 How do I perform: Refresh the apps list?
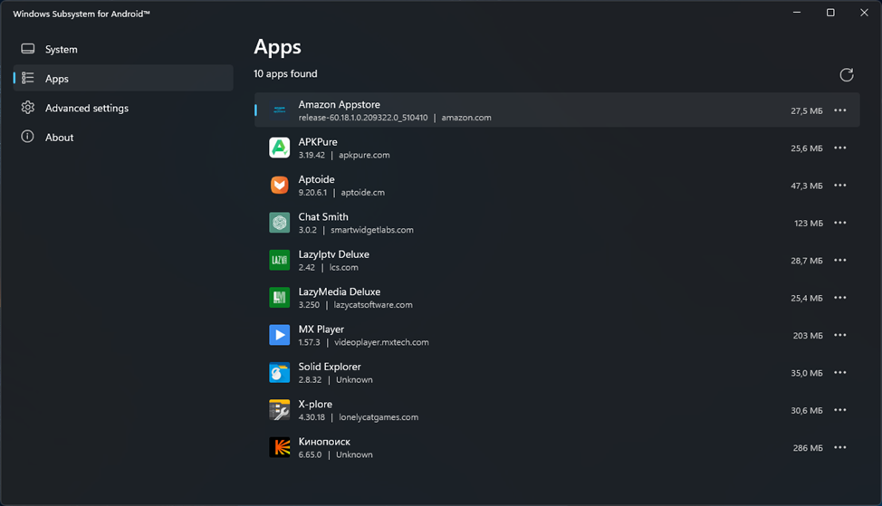847,75
